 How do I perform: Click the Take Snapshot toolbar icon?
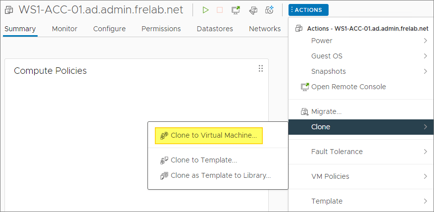270,10
